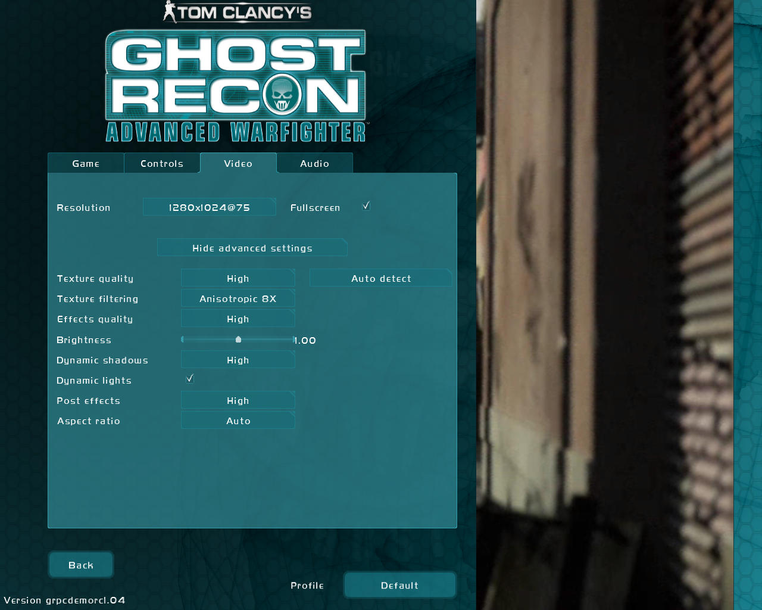762x610 pixels.
Task: Switch to the Game tab
Action: point(86,163)
